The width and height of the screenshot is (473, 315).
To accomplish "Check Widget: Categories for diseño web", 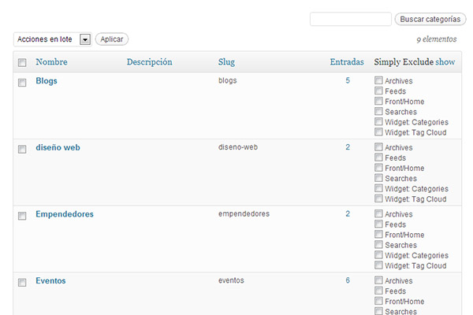I will pyautogui.click(x=378, y=188).
